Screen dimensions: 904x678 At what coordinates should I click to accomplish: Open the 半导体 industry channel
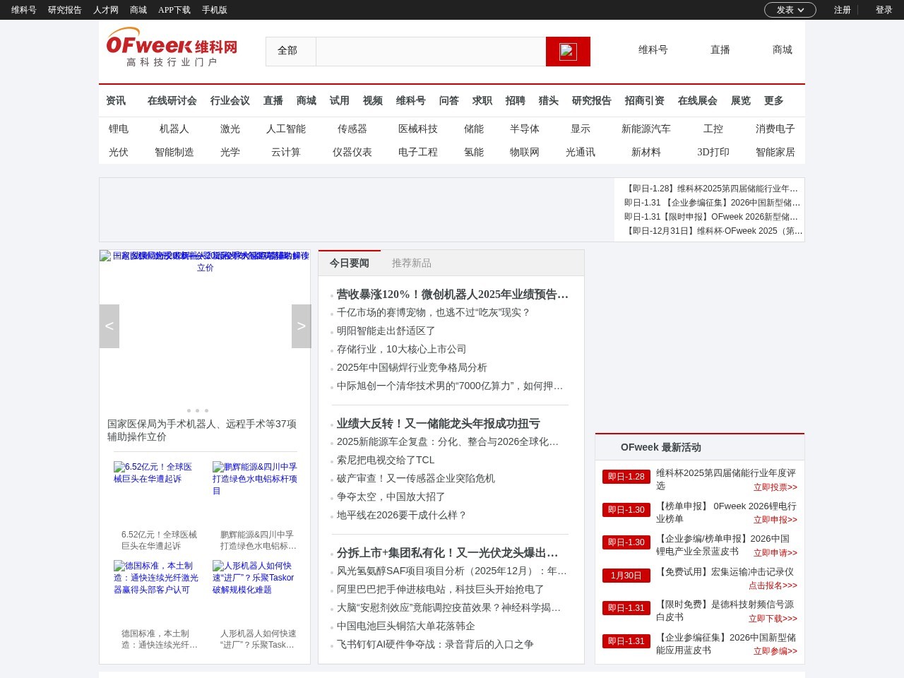(524, 129)
